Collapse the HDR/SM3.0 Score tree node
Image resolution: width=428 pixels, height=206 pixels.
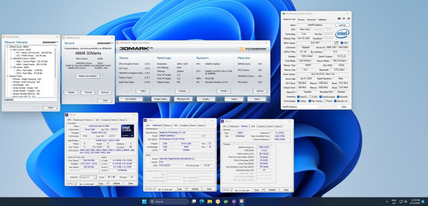click(x=11, y=58)
